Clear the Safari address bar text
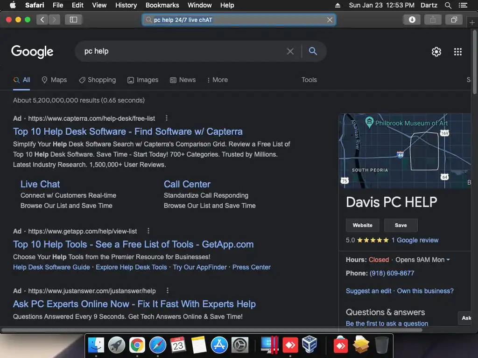This screenshot has height=358, width=478. pos(330,20)
